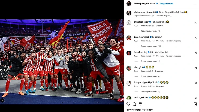This screenshot has height=112, width=199.
Task: Follow via the Подписаться link
Action: (167, 4)
